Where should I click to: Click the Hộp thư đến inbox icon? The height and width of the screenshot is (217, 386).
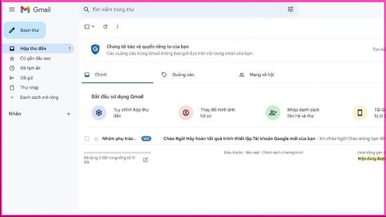coord(12,49)
